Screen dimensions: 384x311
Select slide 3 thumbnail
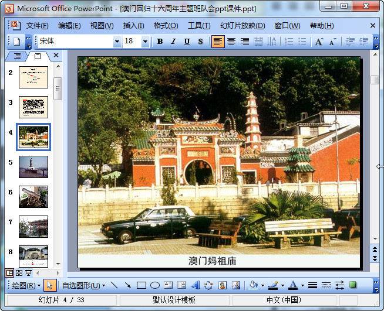[x=33, y=107]
